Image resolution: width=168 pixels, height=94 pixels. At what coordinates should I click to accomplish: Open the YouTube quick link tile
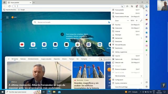point(22,45)
